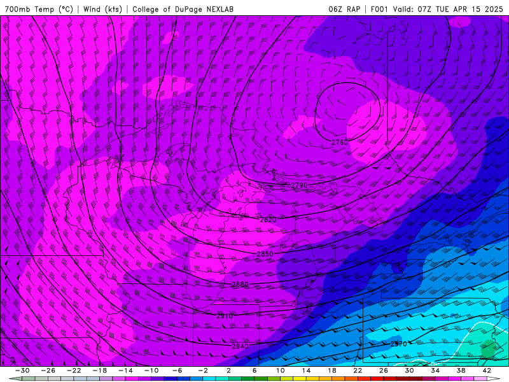Click 'Valid: 07Z TUE APR 15 2025' text
This screenshot has height=382, width=509.
(448, 9)
